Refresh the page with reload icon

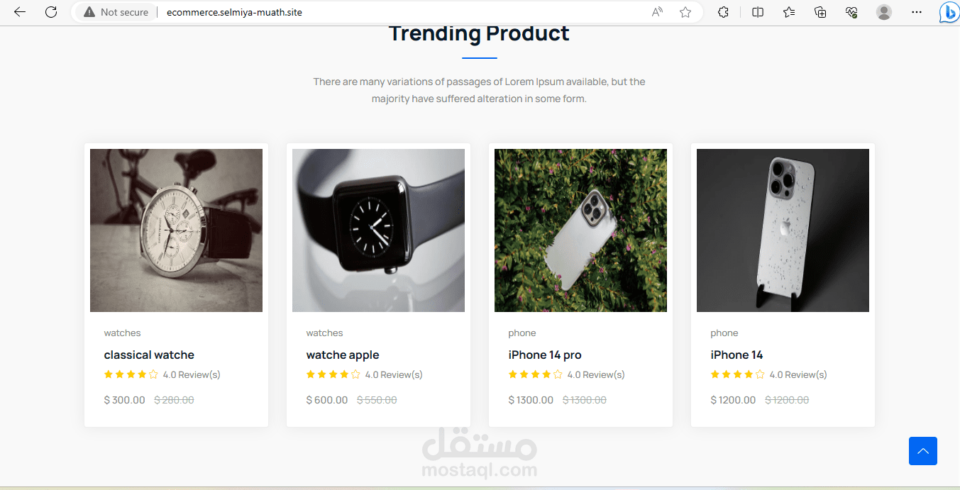click(51, 12)
